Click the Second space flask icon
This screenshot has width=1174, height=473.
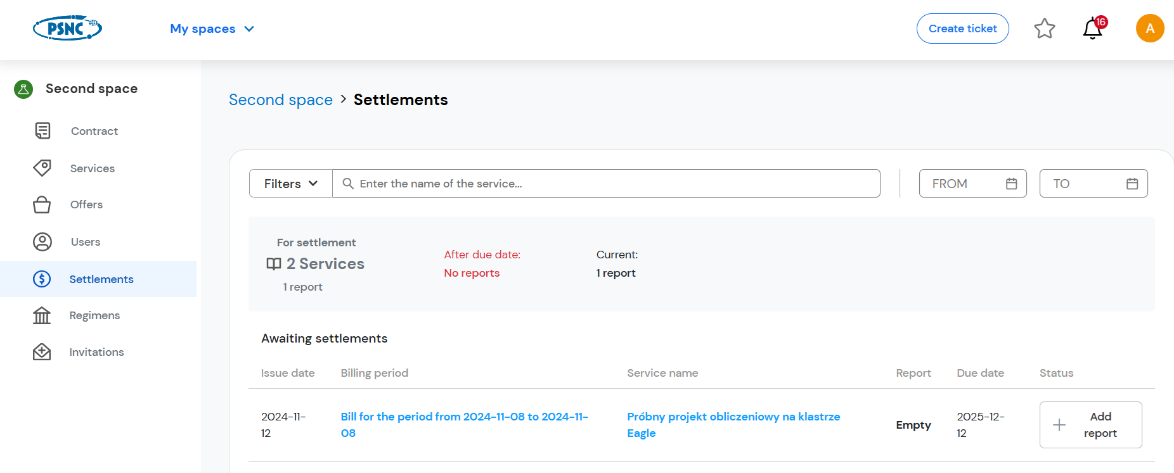[x=23, y=89]
